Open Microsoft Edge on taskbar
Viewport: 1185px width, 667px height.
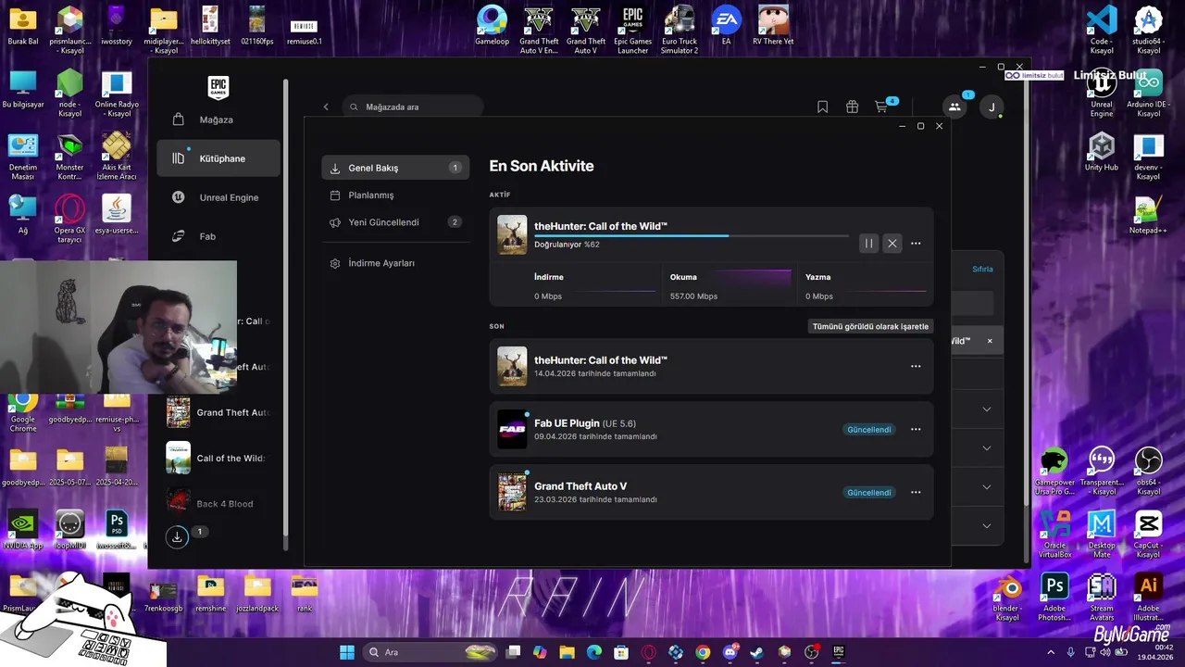[x=594, y=652]
